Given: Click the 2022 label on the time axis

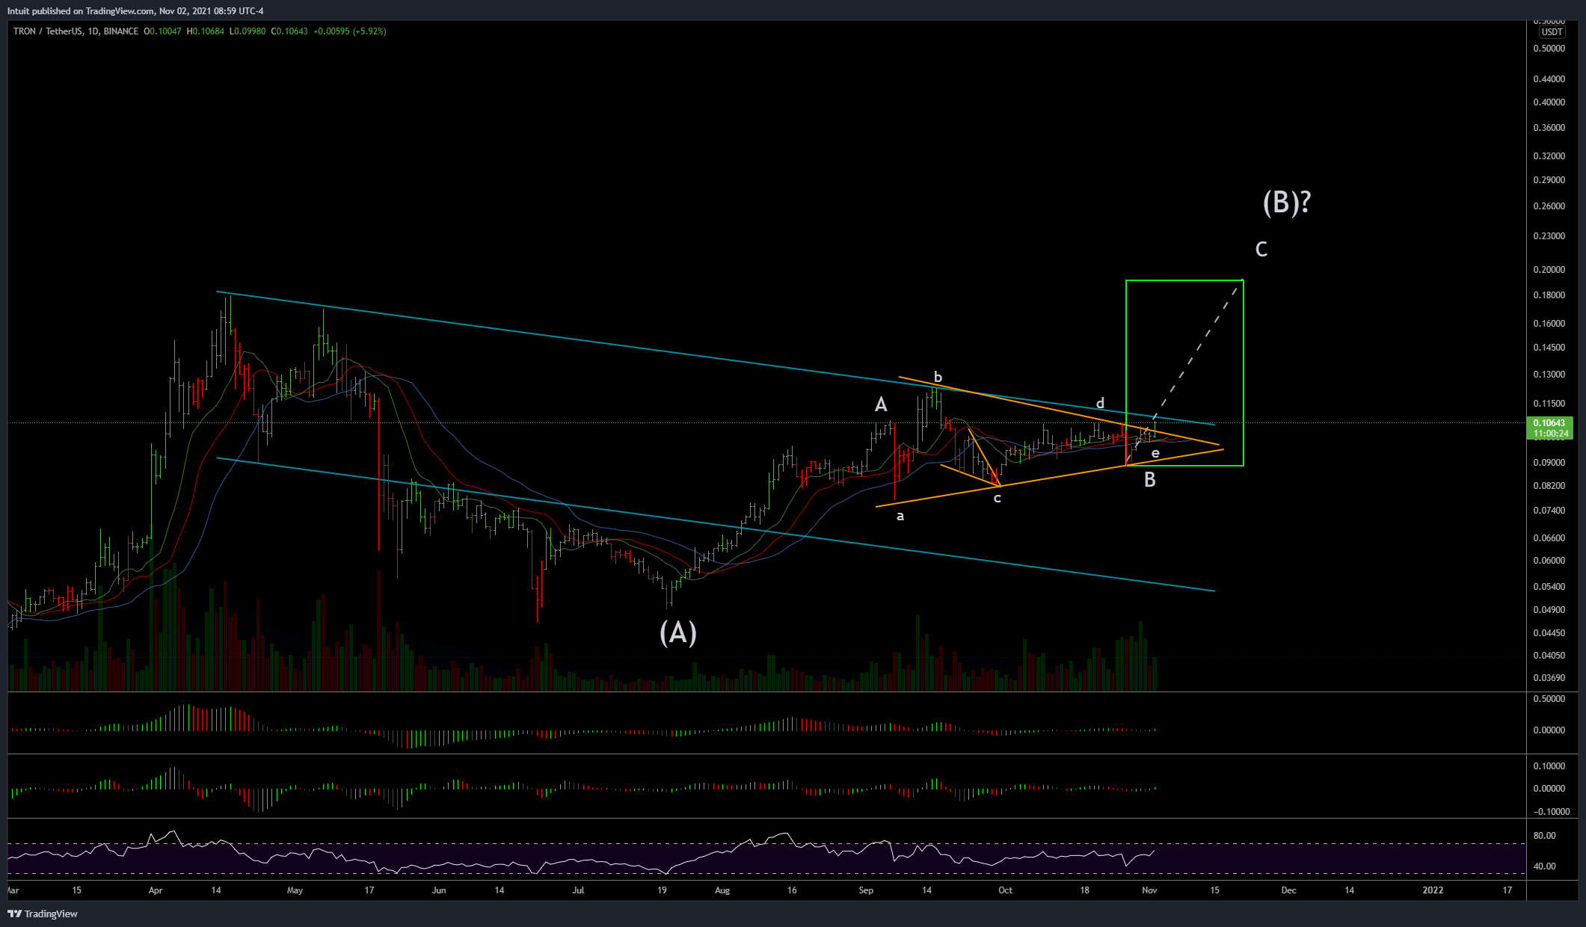Looking at the screenshot, I should coord(1433,890).
